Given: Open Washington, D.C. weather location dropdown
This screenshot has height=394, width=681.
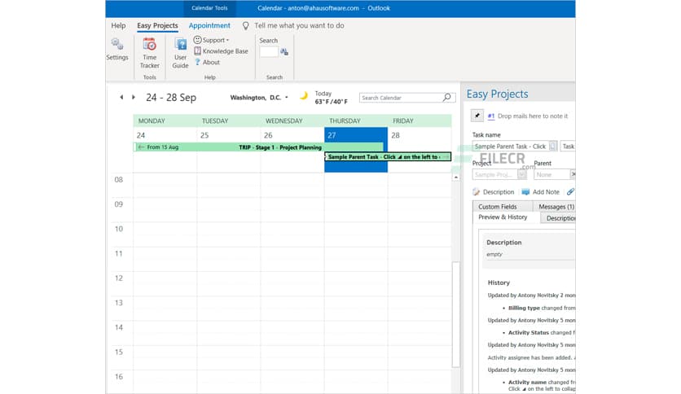Looking at the screenshot, I should tap(259, 98).
